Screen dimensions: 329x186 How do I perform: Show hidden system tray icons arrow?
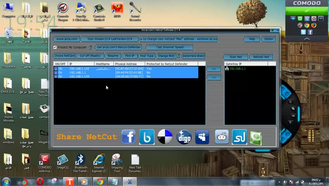pos(279,182)
